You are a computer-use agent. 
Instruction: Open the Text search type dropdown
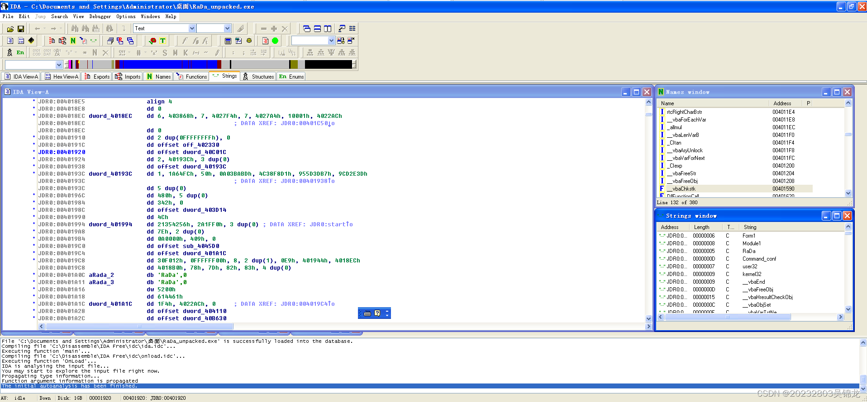pyautogui.click(x=192, y=28)
